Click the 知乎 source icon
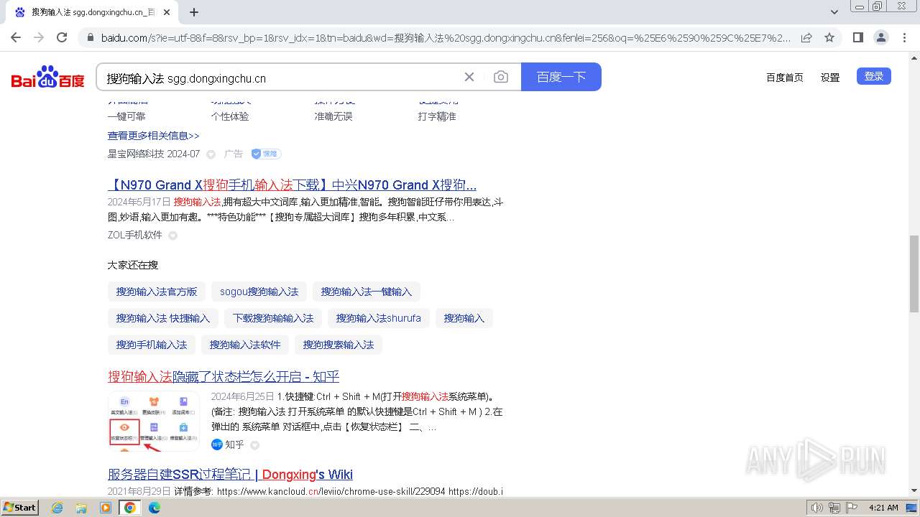The image size is (920, 517). 217,444
